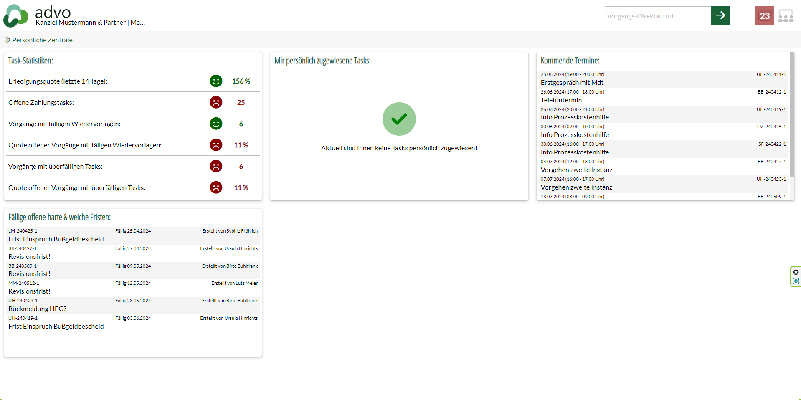
Task: Open Revisionsfrist! deadline for MM-240512-1
Action: [x=29, y=291]
